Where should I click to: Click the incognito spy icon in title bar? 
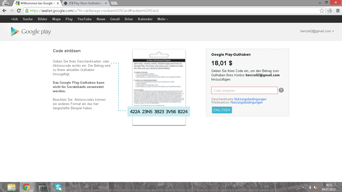(6, 3)
